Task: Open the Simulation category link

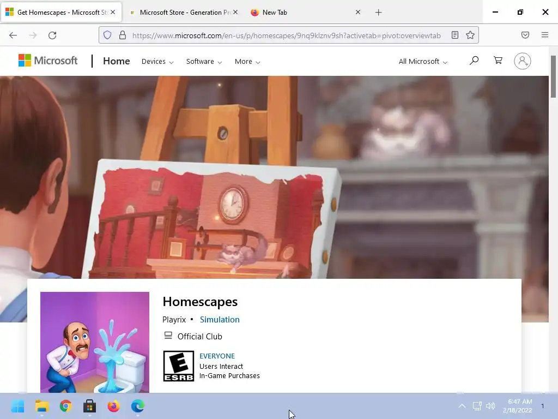Action: [x=220, y=319]
